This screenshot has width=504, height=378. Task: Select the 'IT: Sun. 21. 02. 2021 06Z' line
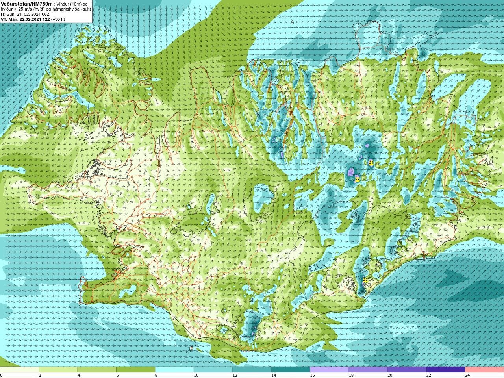(x=25, y=14)
